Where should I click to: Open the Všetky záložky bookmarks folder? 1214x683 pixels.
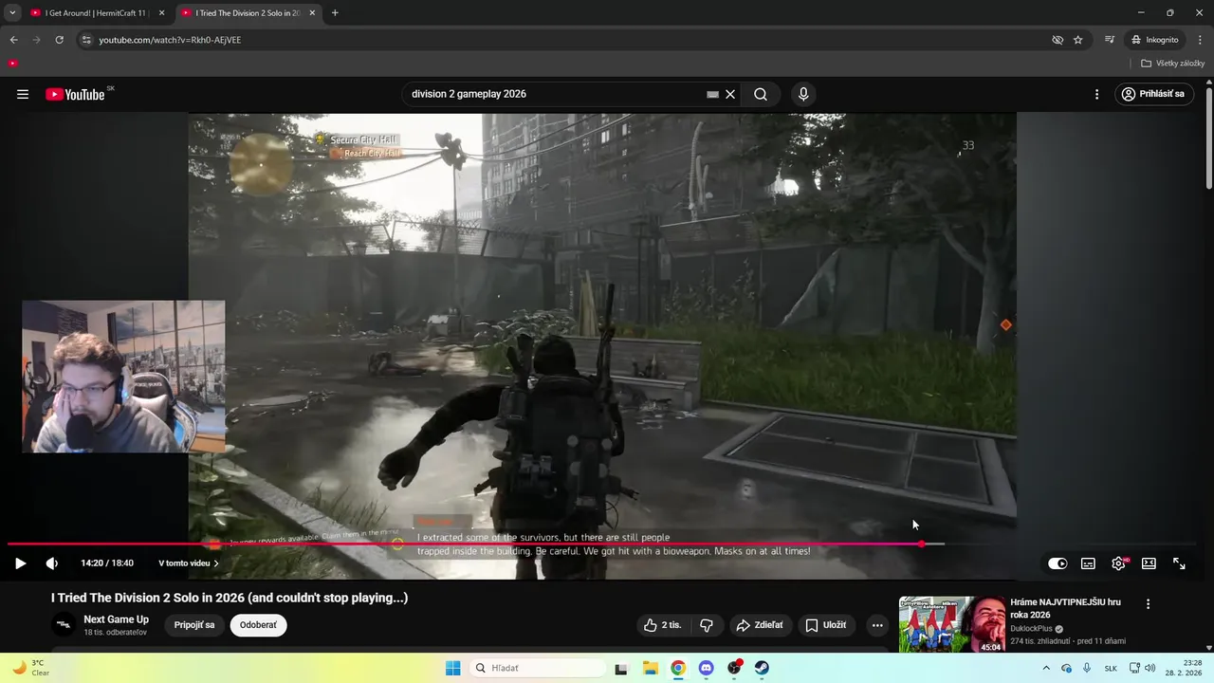coord(1173,64)
